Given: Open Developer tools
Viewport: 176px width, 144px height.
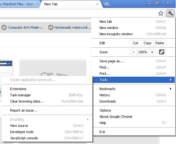Looking at the screenshot, I should (47, 132).
